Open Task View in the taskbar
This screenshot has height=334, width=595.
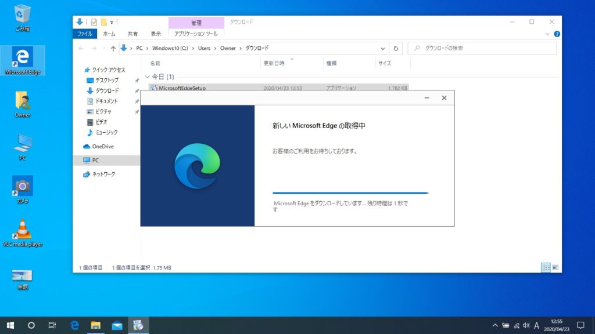52,325
